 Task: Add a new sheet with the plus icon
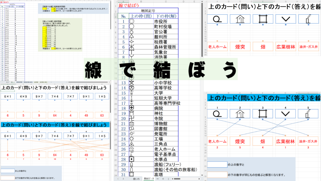[x=163, y=179]
